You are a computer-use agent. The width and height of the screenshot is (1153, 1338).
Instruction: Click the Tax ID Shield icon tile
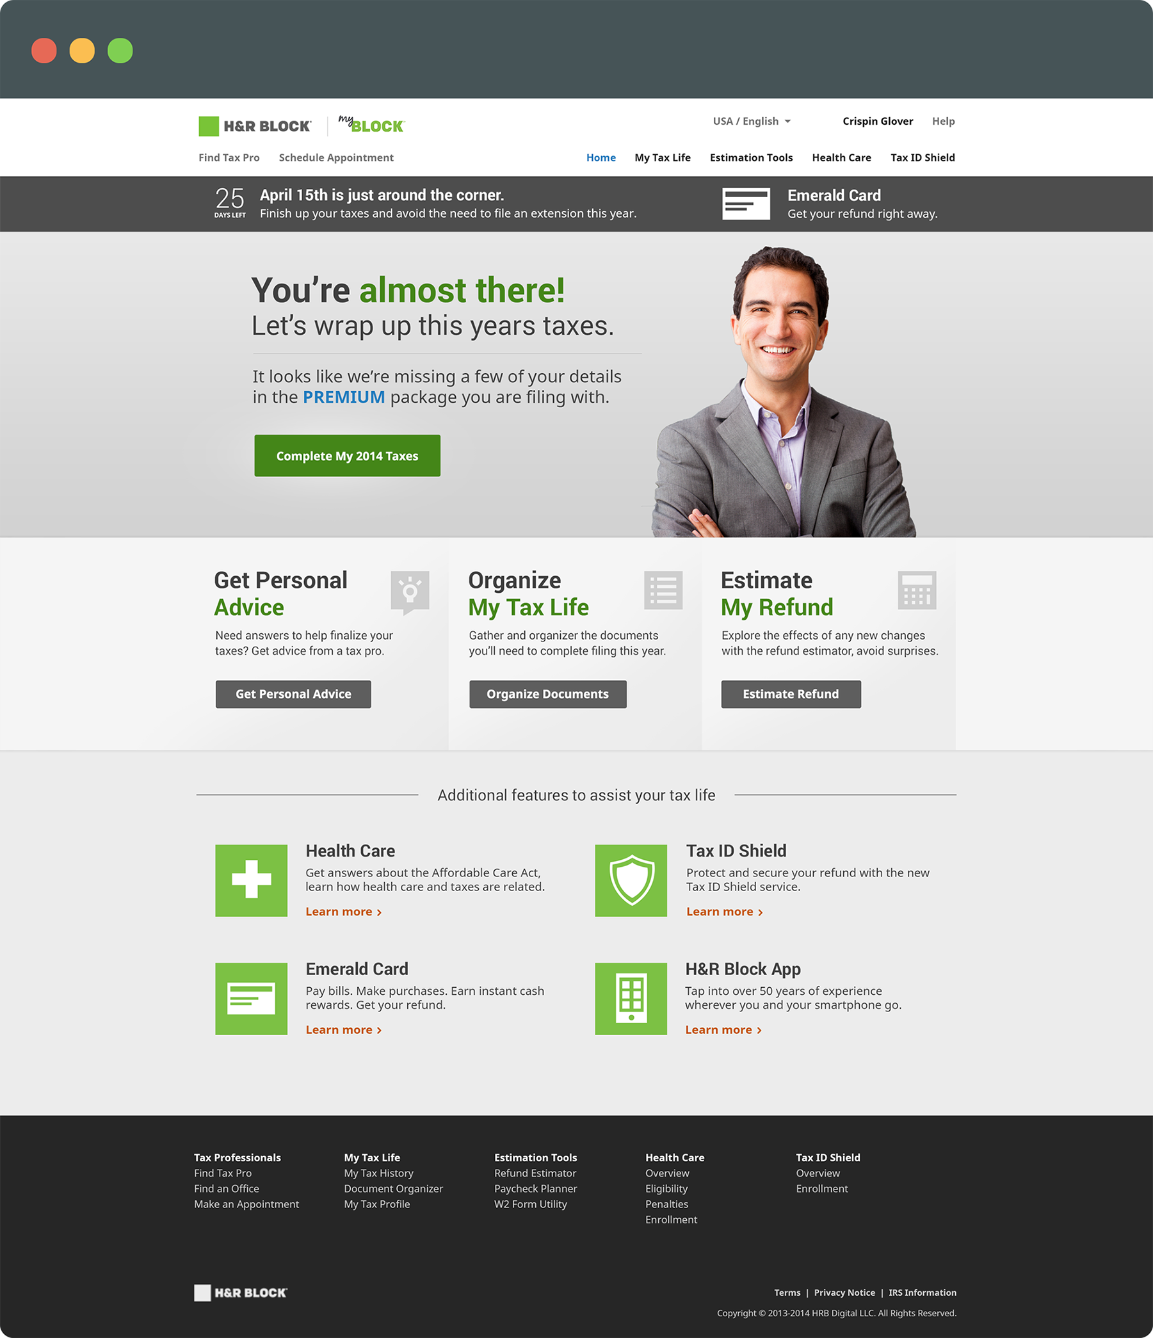pos(631,880)
